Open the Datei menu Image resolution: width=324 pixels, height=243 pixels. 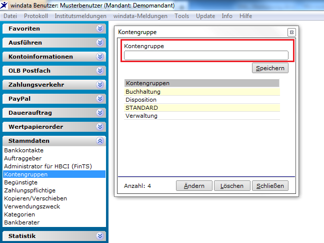(x=10, y=16)
